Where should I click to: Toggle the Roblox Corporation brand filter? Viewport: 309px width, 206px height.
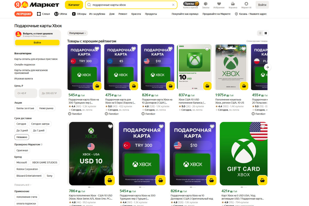[27, 169]
